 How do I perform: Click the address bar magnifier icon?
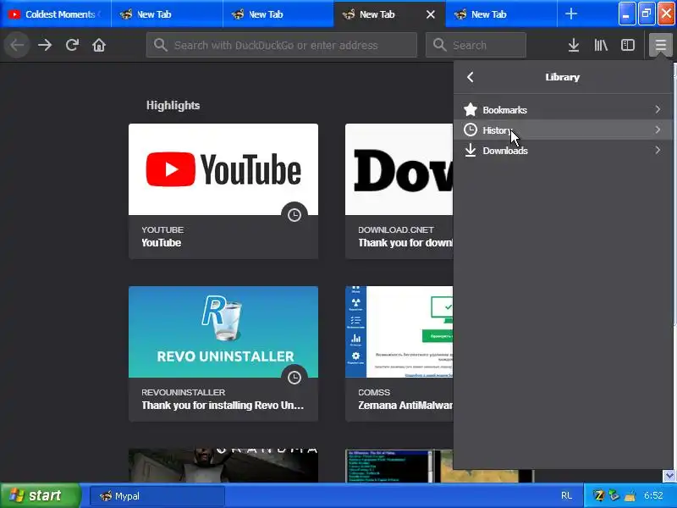160,45
